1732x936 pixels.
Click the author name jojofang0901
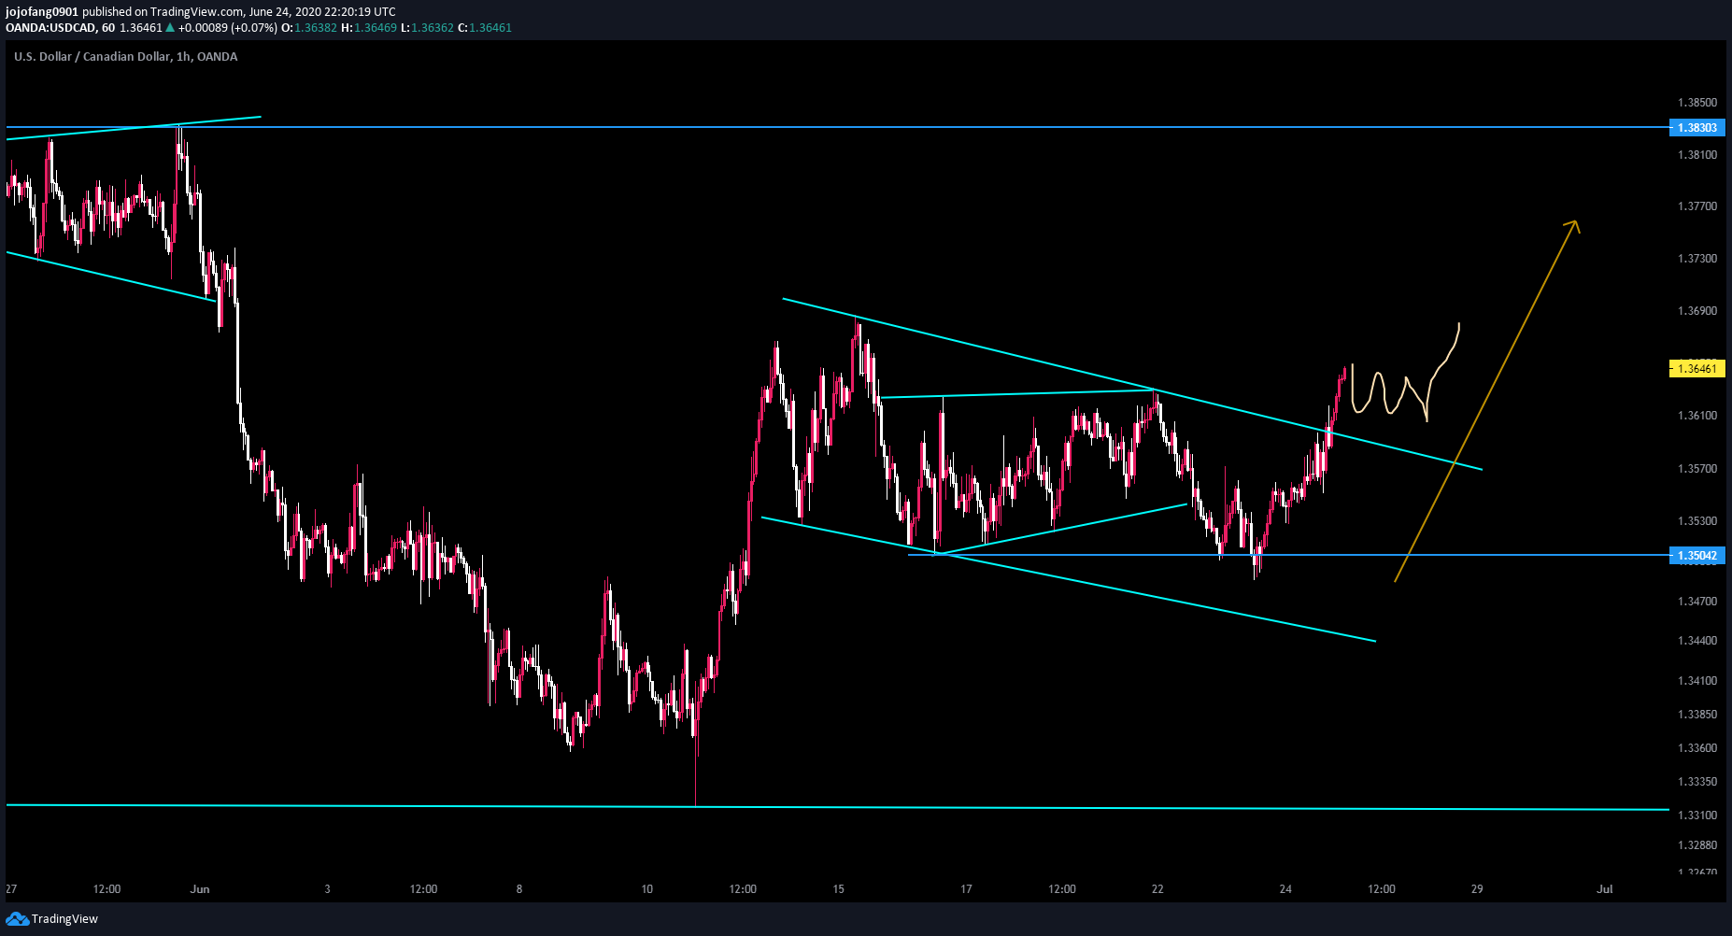click(x=42, y=12)
